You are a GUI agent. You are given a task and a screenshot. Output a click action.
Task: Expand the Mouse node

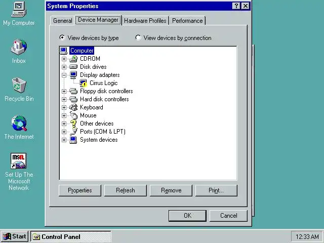pyautogui.click(x=64, y=115)
